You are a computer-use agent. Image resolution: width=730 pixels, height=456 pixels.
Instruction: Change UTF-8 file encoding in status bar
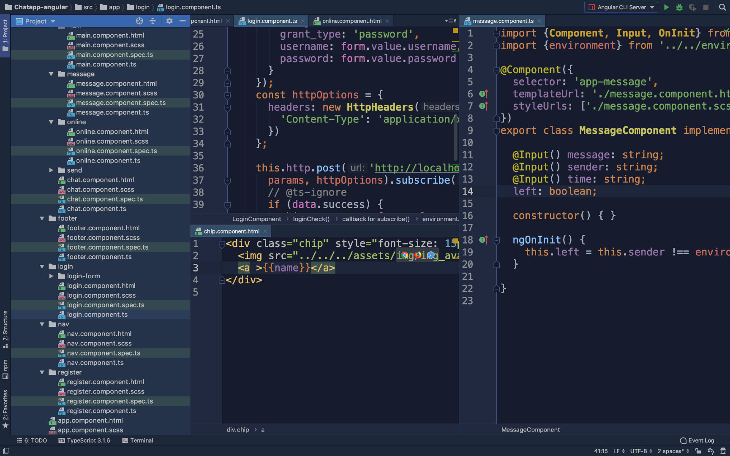[x=641, y=451]
